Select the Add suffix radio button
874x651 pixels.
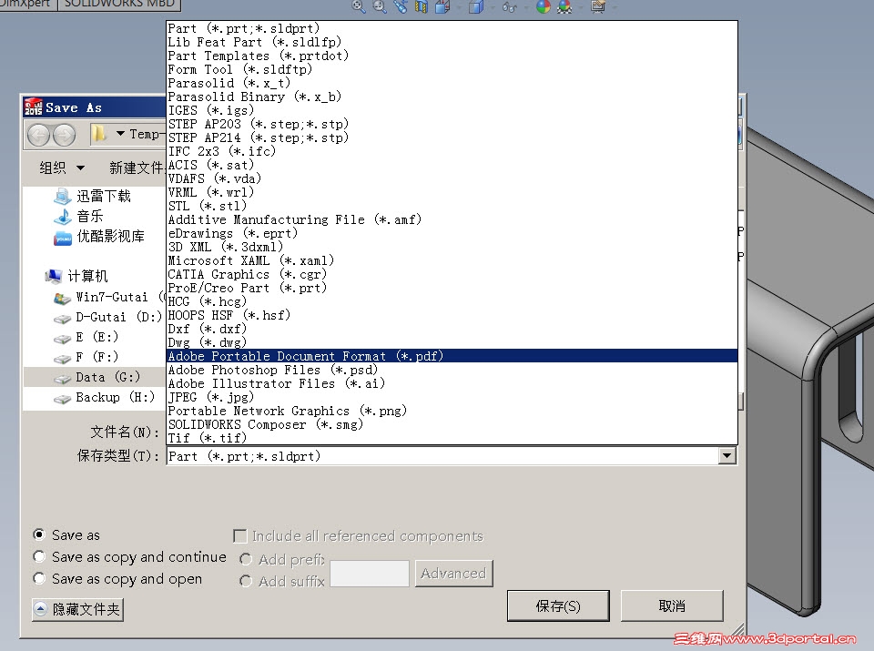(246, 581)
